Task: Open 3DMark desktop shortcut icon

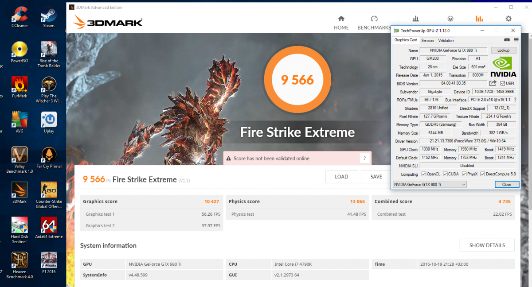Action: 20,193
